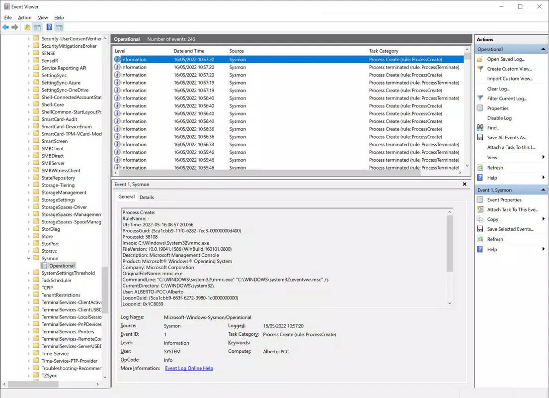549x398 pixels.
Task: Expand the SMBClient tree node
Action: pyautogui.click(x=29, y=149)
